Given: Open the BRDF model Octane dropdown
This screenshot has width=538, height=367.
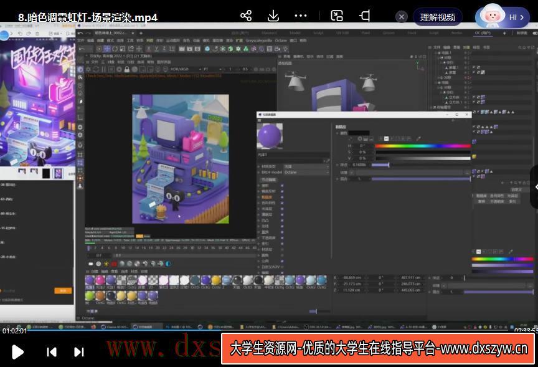Looking at the screenshot, I should coord(306,173).
